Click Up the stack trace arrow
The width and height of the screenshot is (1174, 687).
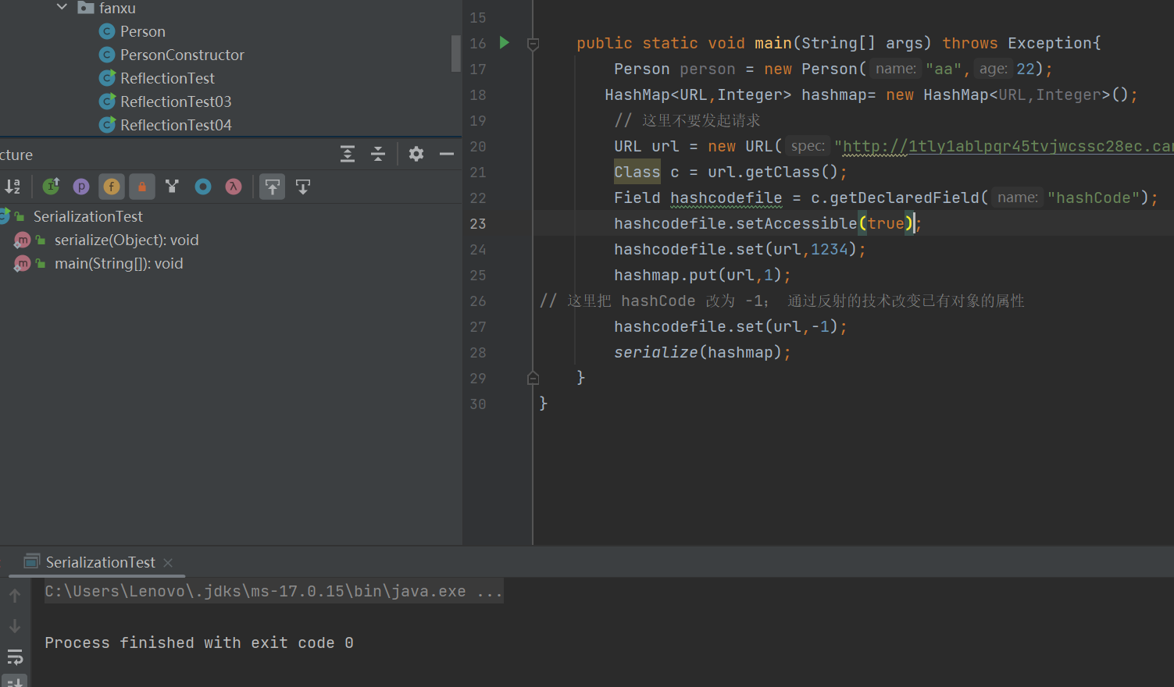pyautogui.click(x=15, y=596)
